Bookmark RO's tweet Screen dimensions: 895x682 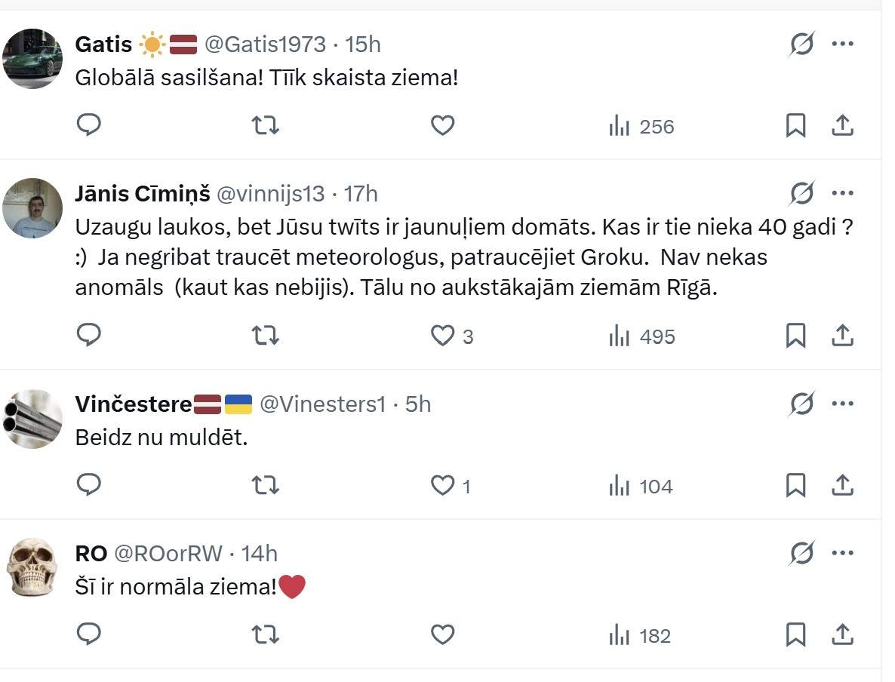[x=795, y=635]
